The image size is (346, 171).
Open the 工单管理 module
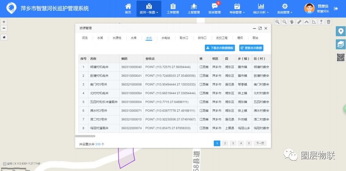click(x=173, y=9)
